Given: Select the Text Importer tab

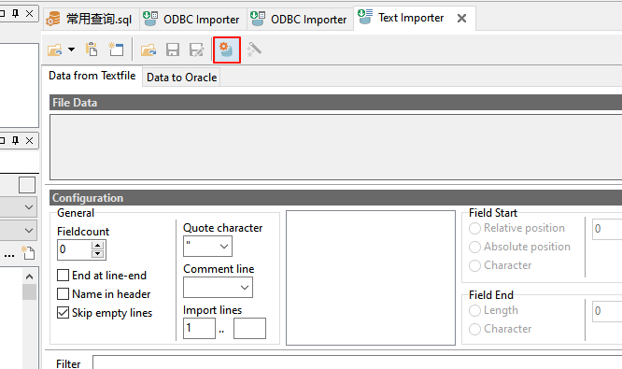Looking at the screenshot, I should click(411, 18).
